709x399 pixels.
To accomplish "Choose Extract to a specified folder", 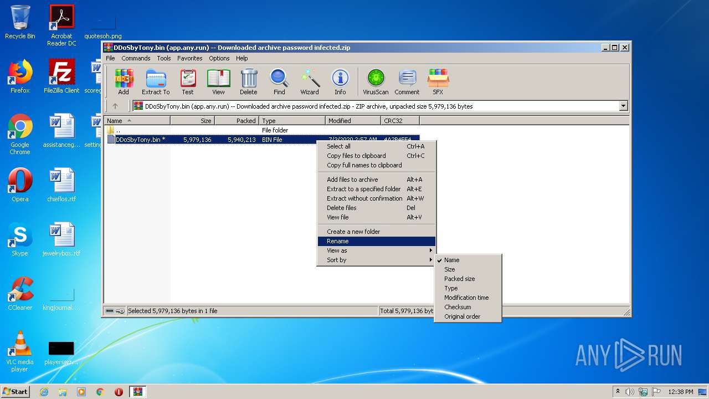I will coord(377,189).
